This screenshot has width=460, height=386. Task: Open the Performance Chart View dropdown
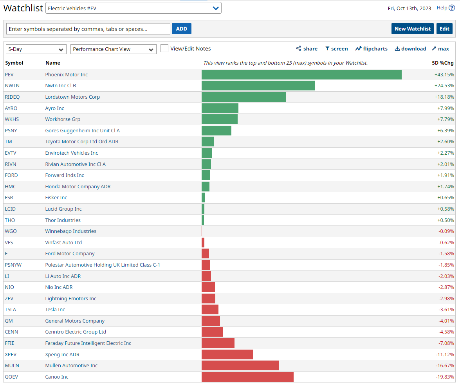(x=113, y=49)
